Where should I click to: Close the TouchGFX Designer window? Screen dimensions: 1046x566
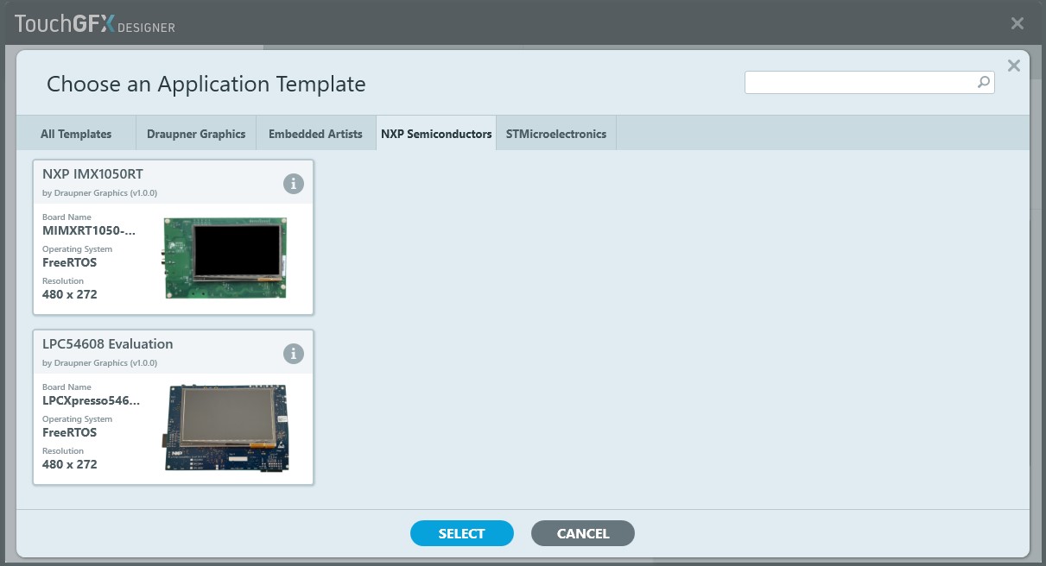tap(1017, 23)
